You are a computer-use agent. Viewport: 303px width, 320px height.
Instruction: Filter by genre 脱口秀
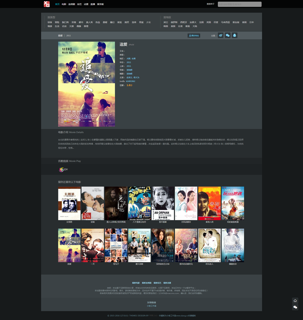click(x=65, y=23)
